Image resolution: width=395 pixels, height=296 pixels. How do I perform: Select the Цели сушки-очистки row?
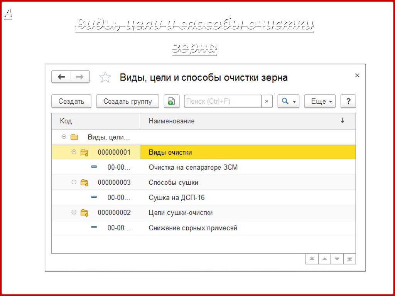click(204, 213)
